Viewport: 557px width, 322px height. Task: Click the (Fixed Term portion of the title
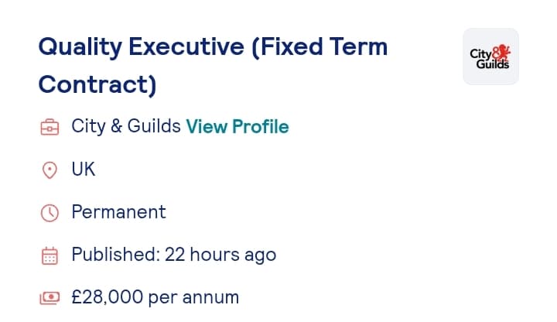[320, 46]
